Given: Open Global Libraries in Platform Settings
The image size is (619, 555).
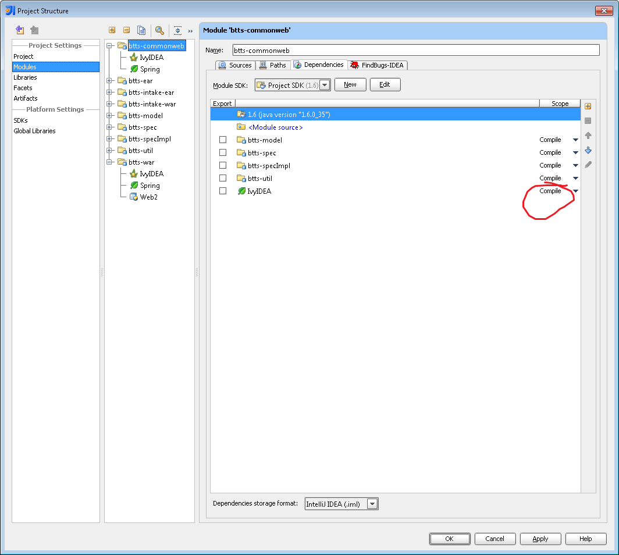Looking at the screenshot, I should (x=35, y=131).
